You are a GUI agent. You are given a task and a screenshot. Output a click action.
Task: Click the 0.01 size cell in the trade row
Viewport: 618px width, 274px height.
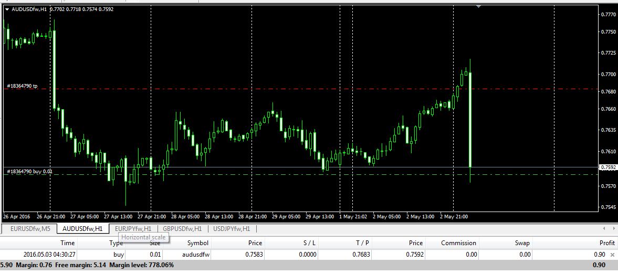155,255
